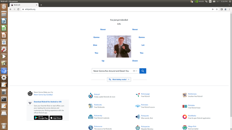
Task: Click the Never Gonna Say Goodbye link
Action: point(43,95)
